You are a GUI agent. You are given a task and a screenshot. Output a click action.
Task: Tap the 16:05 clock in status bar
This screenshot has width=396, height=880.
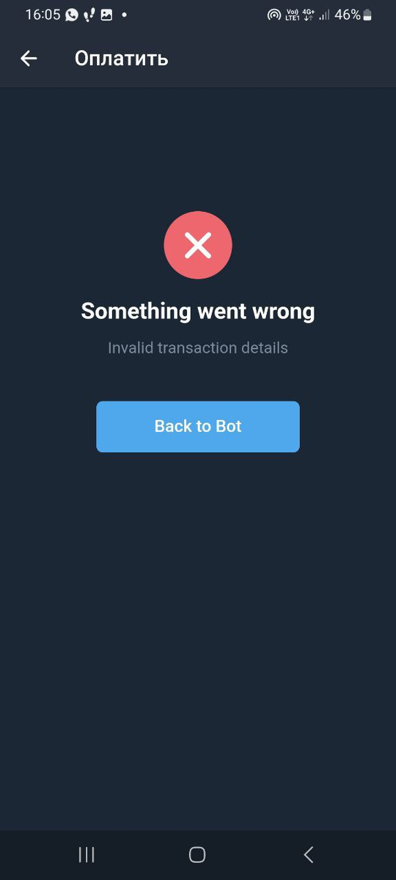pos(43,15)
